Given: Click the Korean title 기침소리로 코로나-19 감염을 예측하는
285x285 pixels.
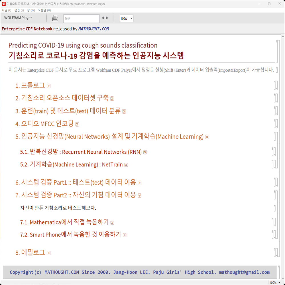Looking at the screenshot, I should point(96,56).
